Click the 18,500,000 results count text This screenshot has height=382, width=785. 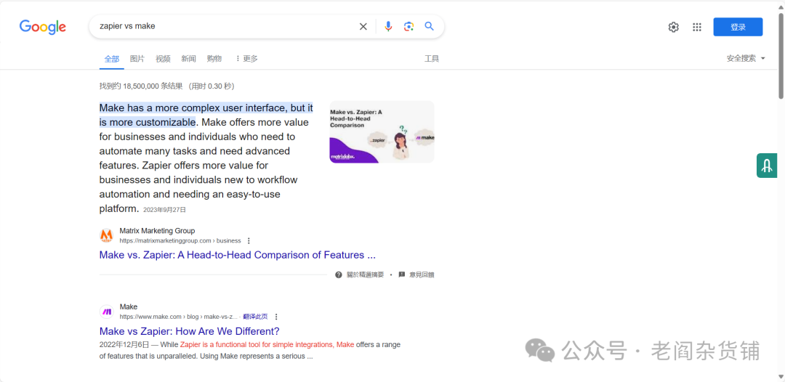click(141, 86)
